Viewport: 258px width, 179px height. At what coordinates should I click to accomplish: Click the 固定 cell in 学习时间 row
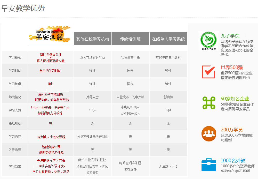tap(130, 71)
